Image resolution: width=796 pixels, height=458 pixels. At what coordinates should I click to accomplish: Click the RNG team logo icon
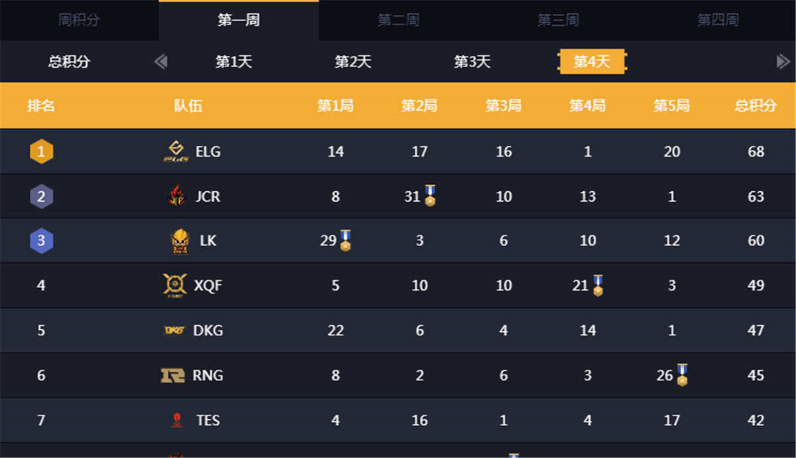tap(172, 376)
